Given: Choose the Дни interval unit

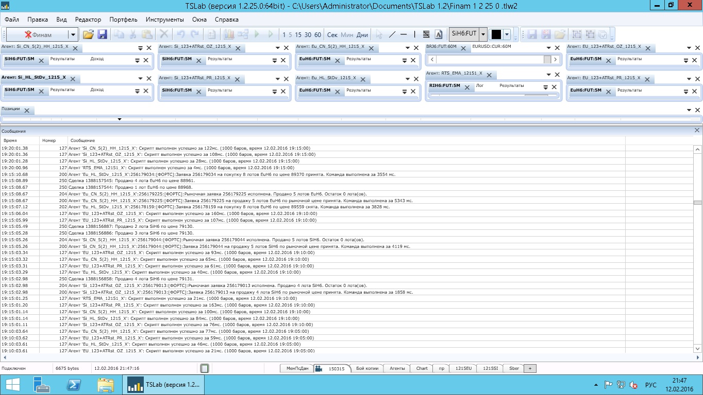Looking at the screenshot, I should click(362, 35).
